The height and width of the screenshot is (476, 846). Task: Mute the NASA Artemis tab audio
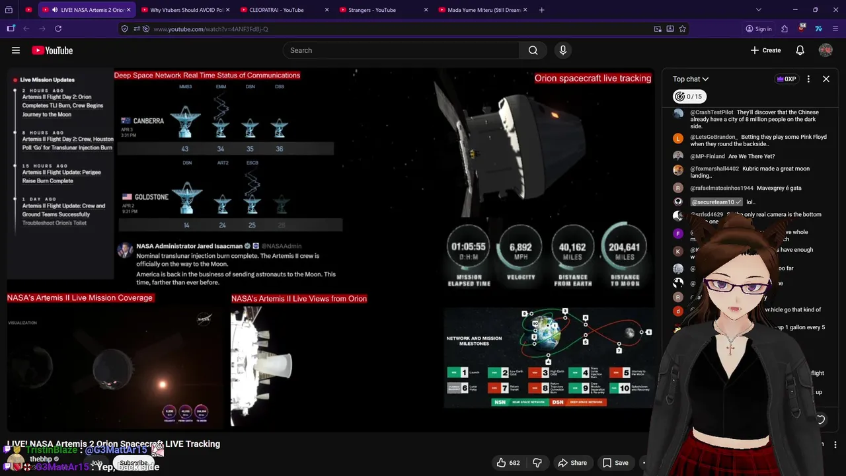pyautogui.click(x=56, y=10)
